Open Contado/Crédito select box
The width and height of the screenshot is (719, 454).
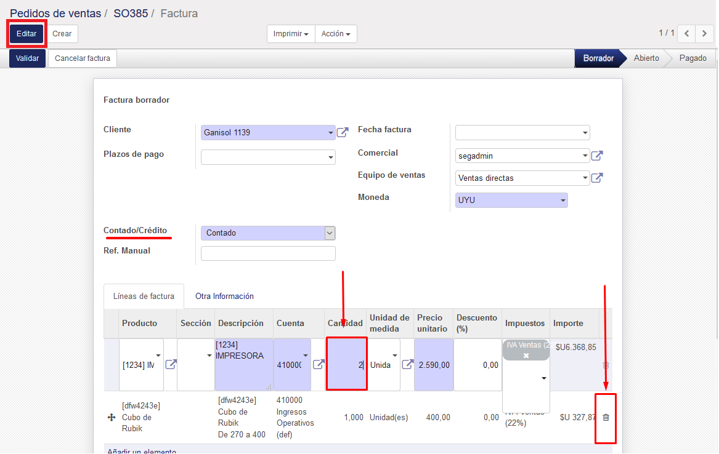click(268, 233)
